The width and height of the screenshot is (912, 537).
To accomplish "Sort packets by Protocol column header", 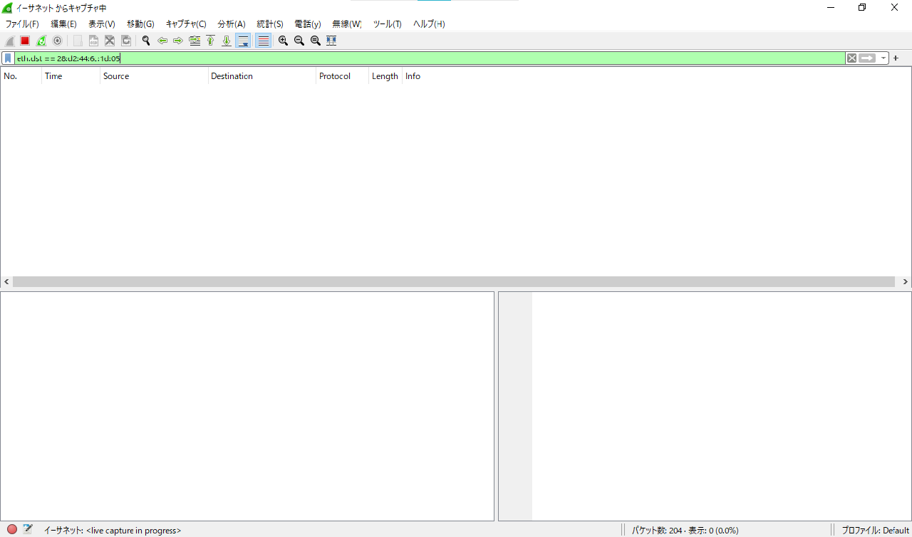I will tap(335, 76).
